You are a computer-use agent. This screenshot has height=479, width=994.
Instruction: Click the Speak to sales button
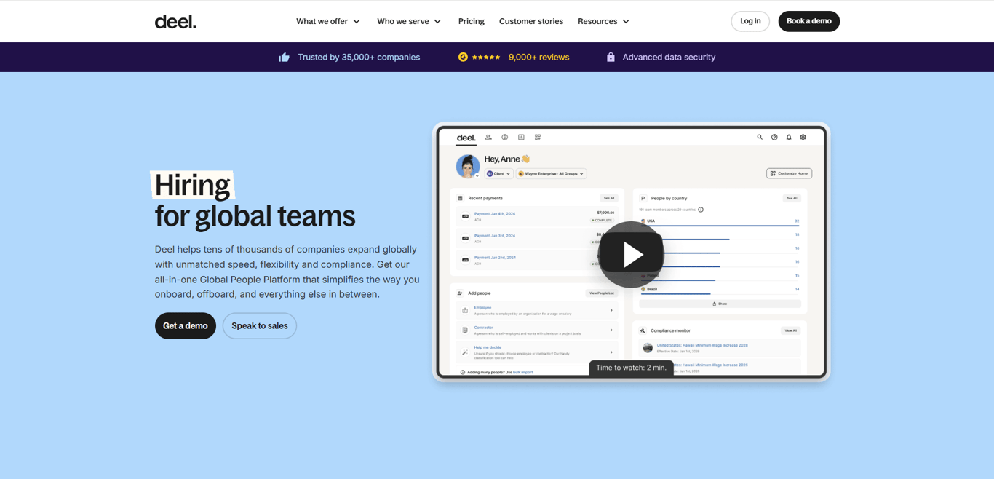tap(260, 326)
